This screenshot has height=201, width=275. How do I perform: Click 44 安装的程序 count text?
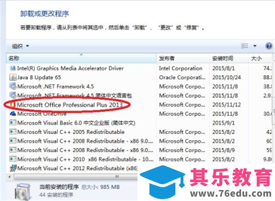[x=56, y=195]
